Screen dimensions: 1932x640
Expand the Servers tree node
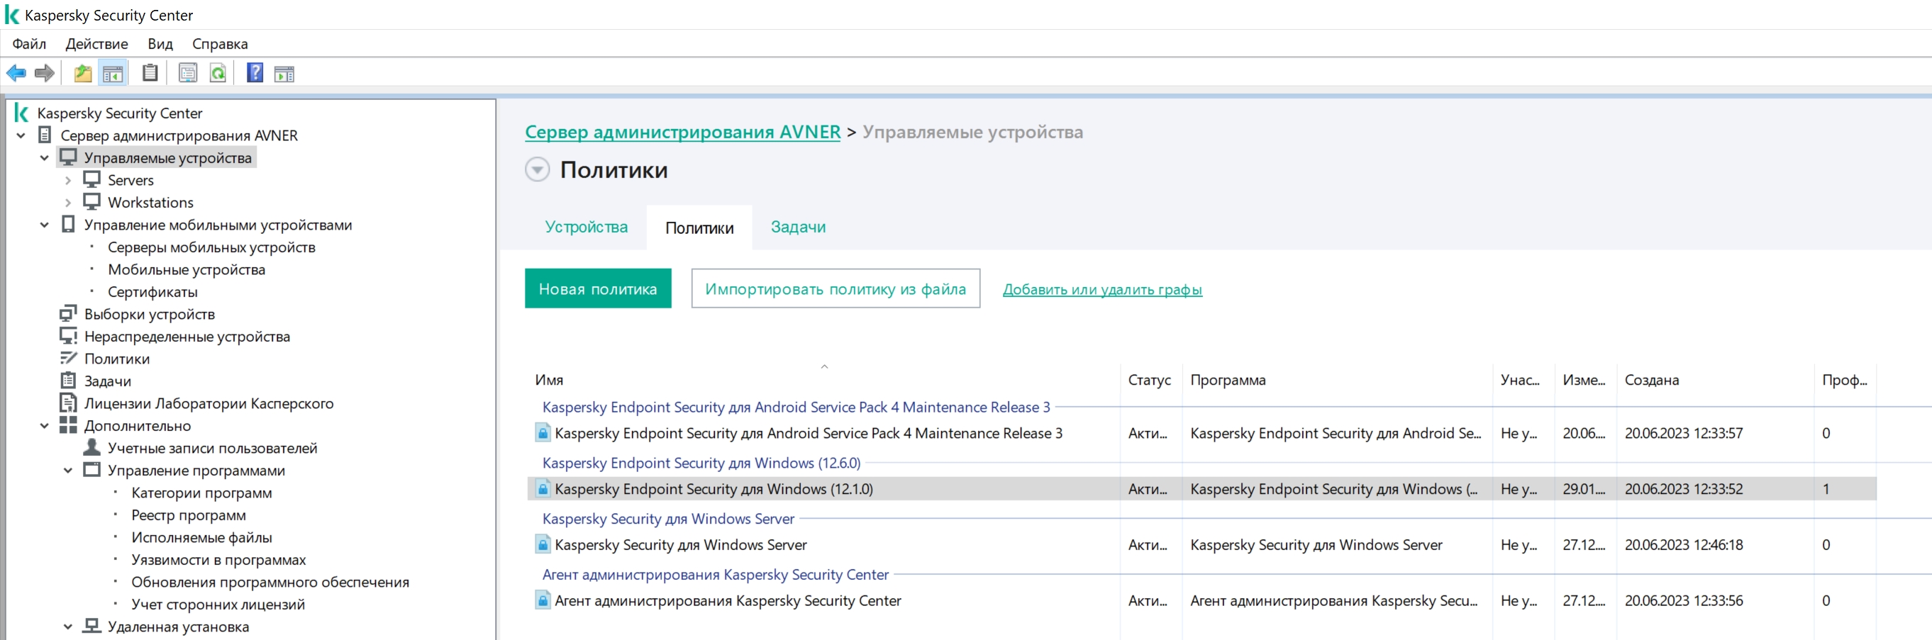68,181
